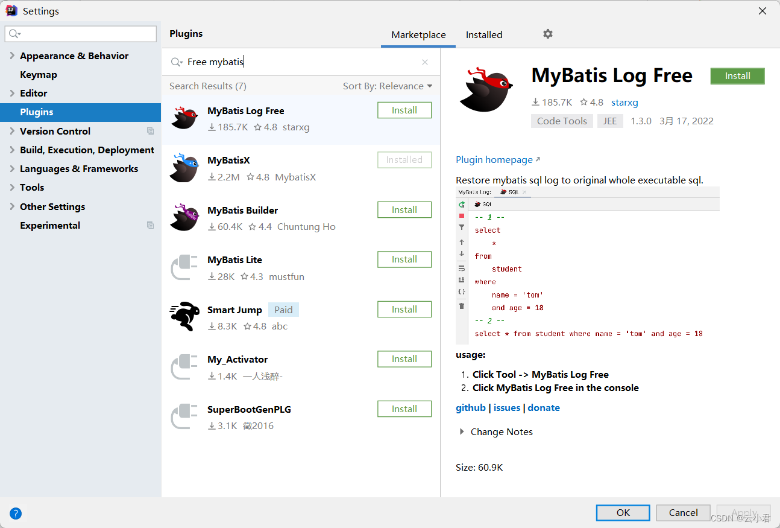Click the Installed button for MyBatisX
Screen dimensions: 780x528
click(404, 160)
